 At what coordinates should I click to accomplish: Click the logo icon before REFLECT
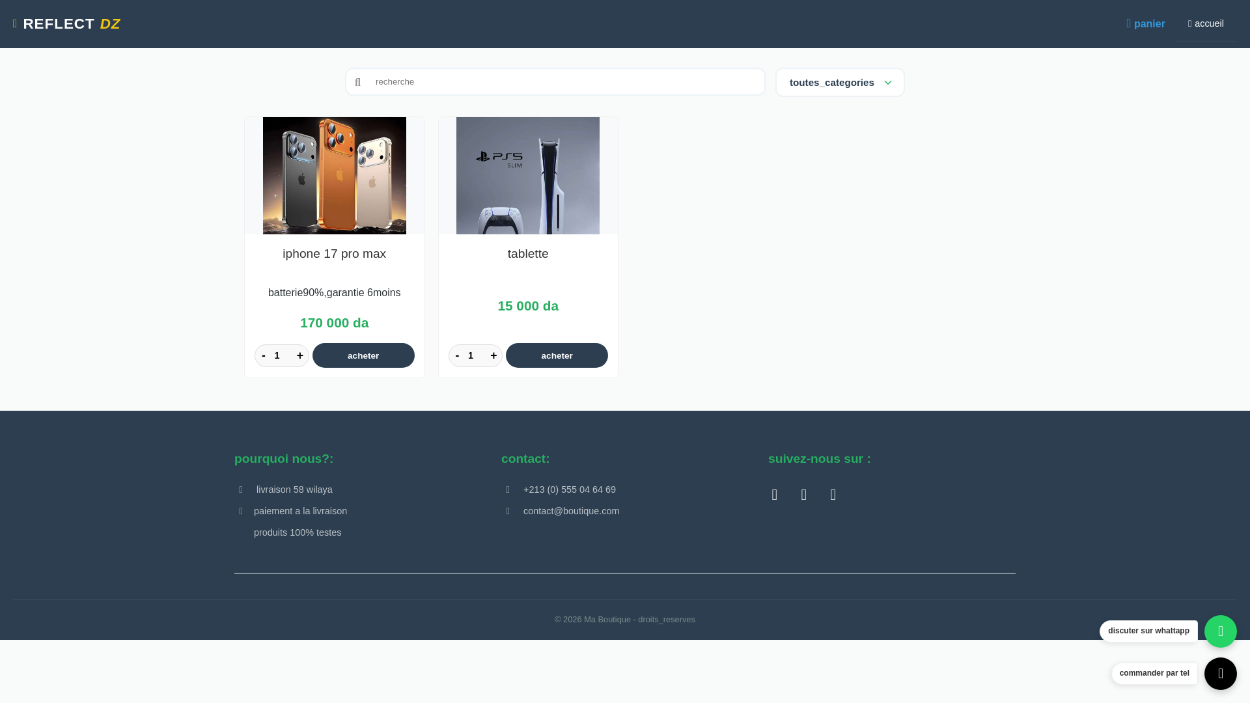15,24
